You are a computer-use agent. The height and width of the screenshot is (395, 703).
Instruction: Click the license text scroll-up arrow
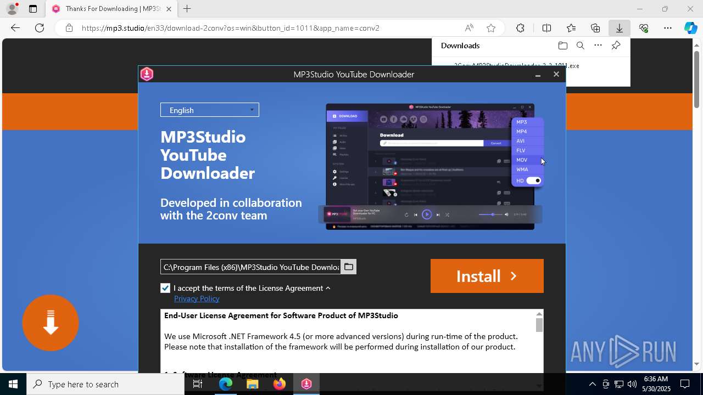point(539,314)
